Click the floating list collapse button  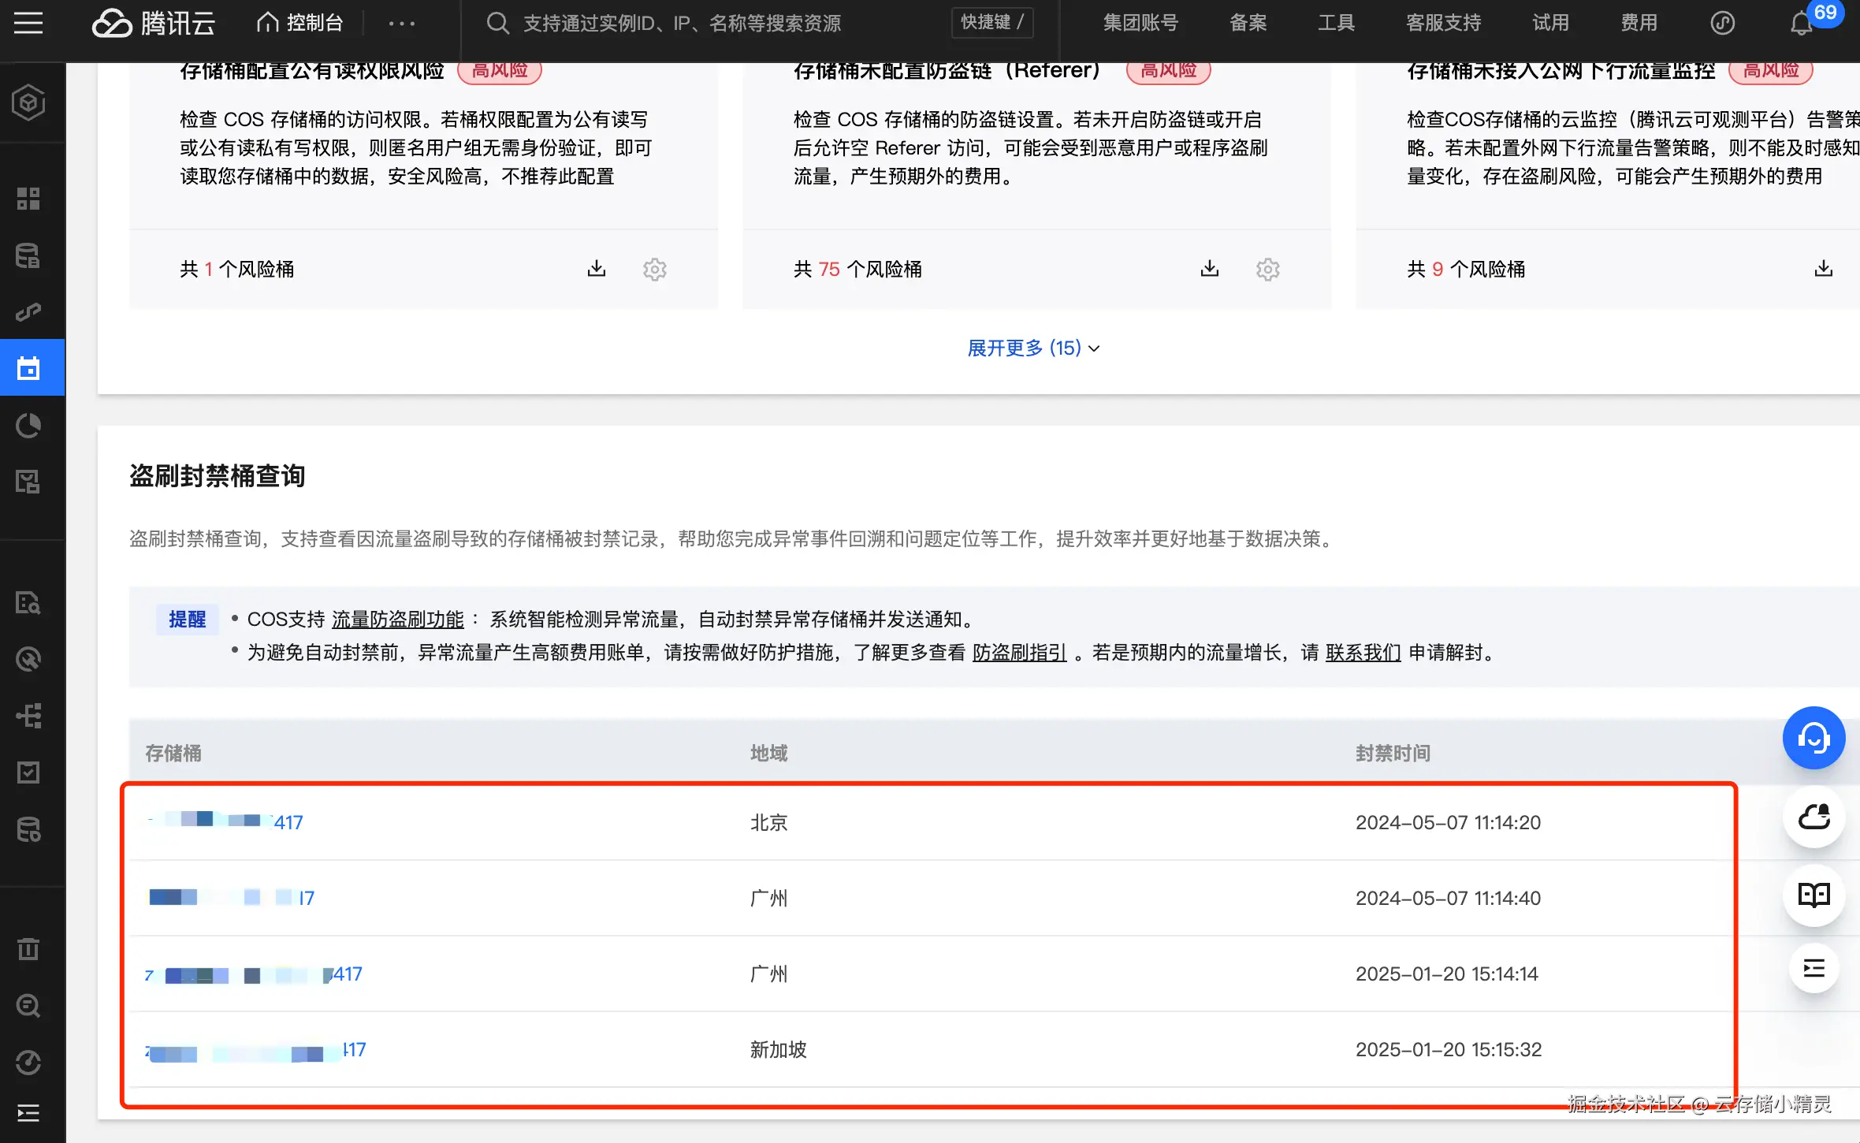tap(1814, 968)
